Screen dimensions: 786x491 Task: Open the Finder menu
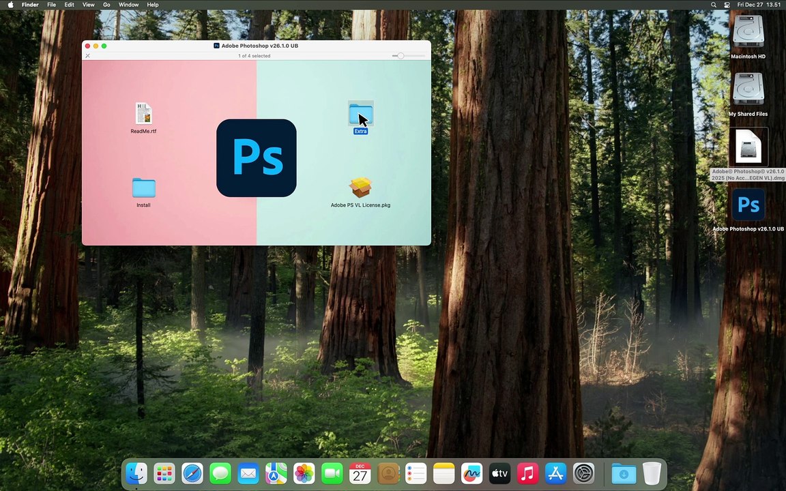tap(30, 5)
